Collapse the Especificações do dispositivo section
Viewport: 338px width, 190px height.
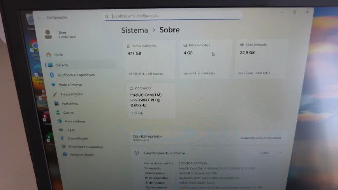point(280,152)
